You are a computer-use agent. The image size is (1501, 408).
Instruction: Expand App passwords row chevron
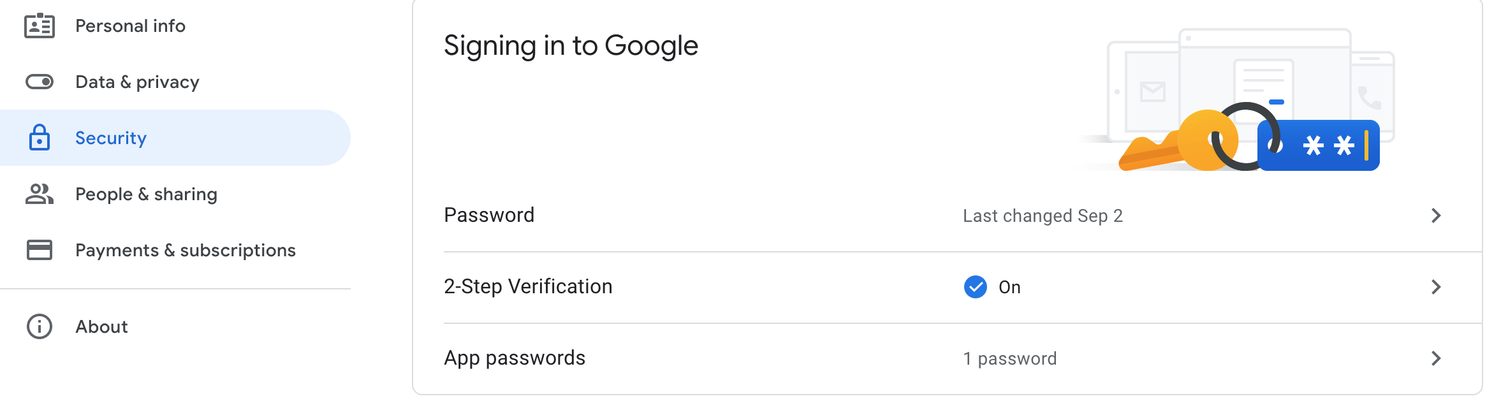point(1436,358)
